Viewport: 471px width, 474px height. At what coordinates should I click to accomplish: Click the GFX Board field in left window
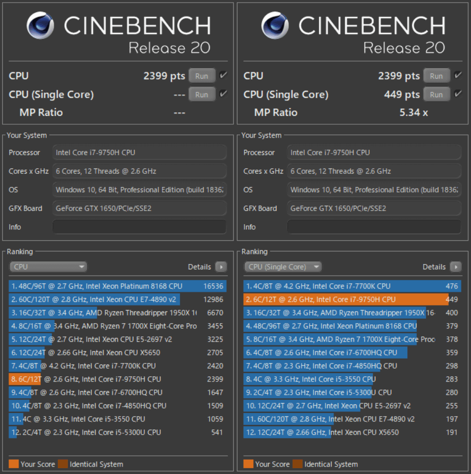pyautogui.click(x=139, y=208)
